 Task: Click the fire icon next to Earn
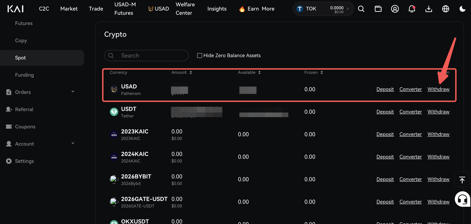[242, 9]
